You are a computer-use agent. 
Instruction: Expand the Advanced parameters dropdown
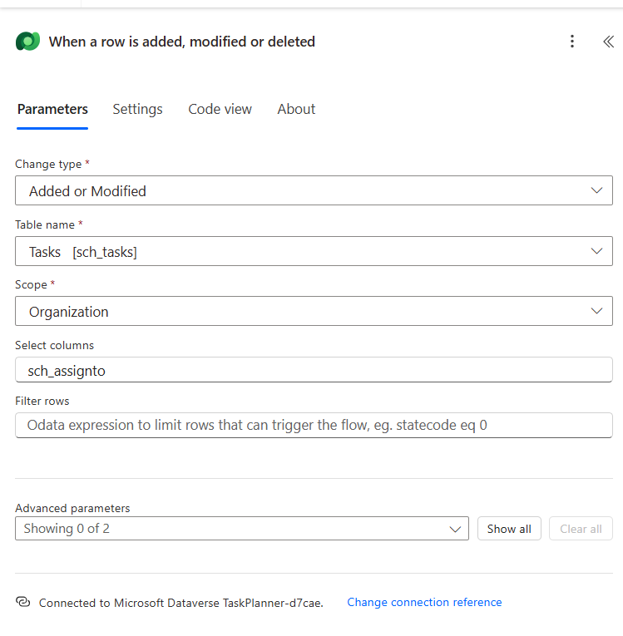241,529
